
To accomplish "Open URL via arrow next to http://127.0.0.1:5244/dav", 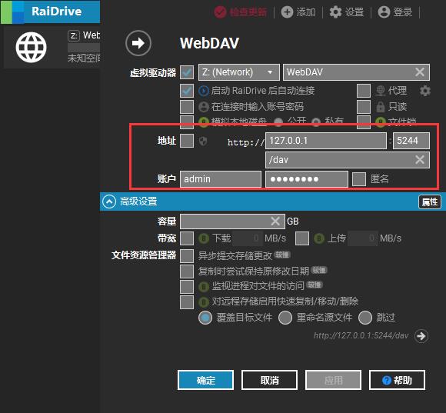I will (421, 336).
